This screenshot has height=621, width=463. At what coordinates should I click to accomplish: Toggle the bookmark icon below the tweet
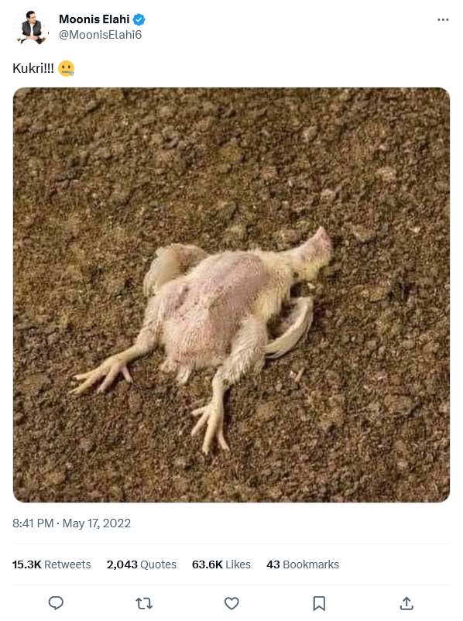(319, 603)
